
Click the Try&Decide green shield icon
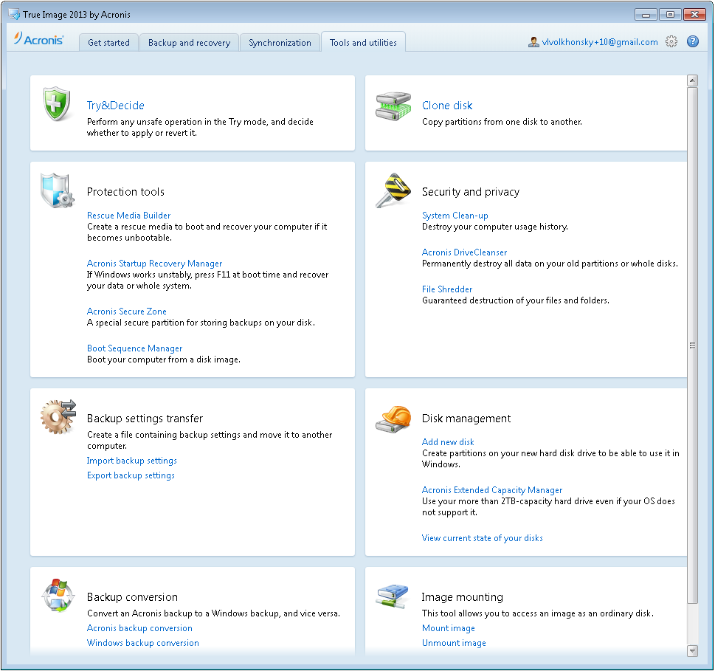pyautogui.click(x=57, y=104)
